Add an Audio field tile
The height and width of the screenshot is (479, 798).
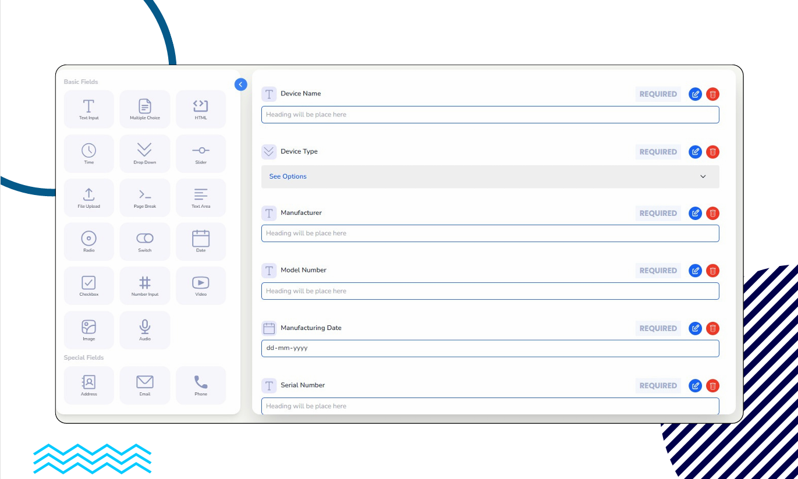click(x=145, y=329)
